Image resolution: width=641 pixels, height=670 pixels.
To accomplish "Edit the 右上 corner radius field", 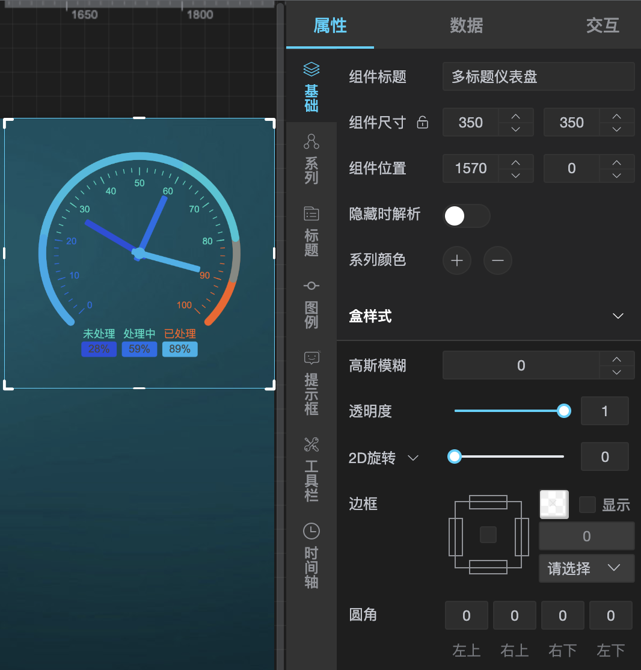I will 515,615.
